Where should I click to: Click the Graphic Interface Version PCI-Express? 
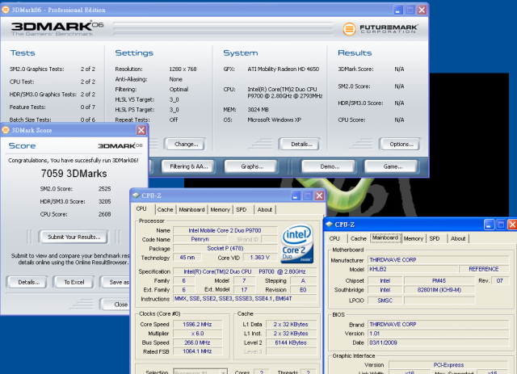[448, 365]
